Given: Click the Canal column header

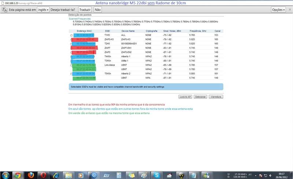Looking at the screenshot, I should tap(218, 31).
